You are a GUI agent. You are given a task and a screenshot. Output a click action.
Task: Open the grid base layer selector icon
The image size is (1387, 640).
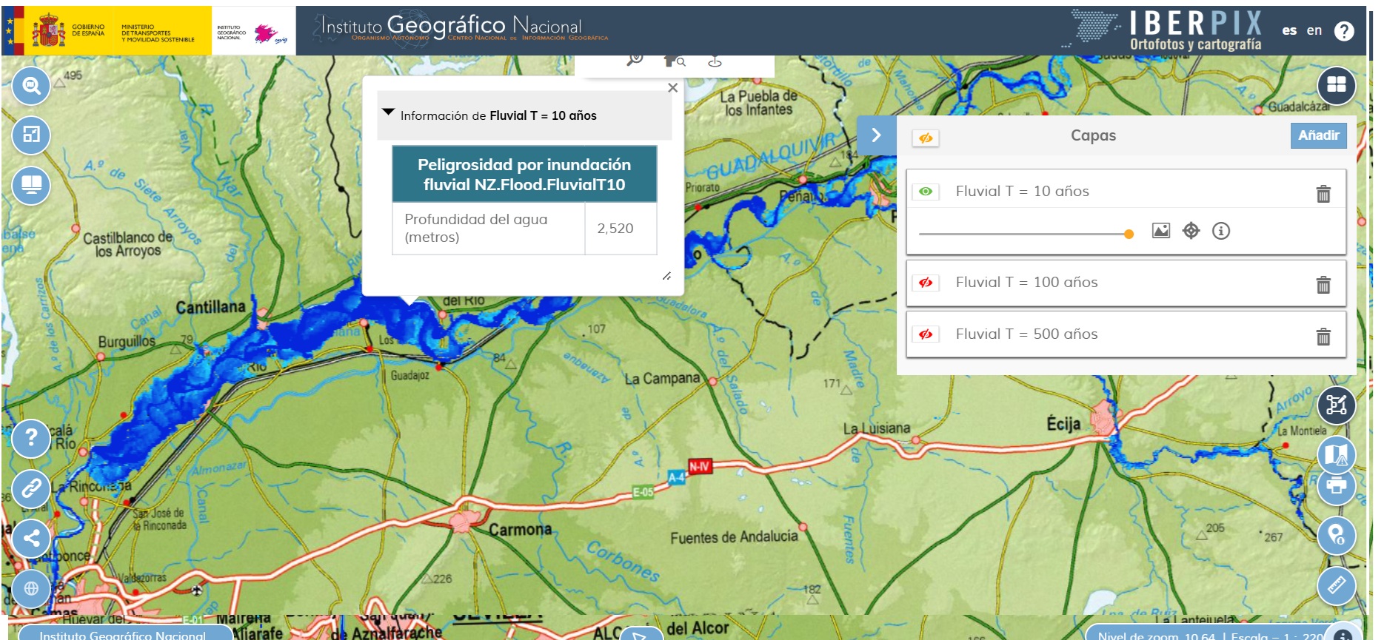1337,85
